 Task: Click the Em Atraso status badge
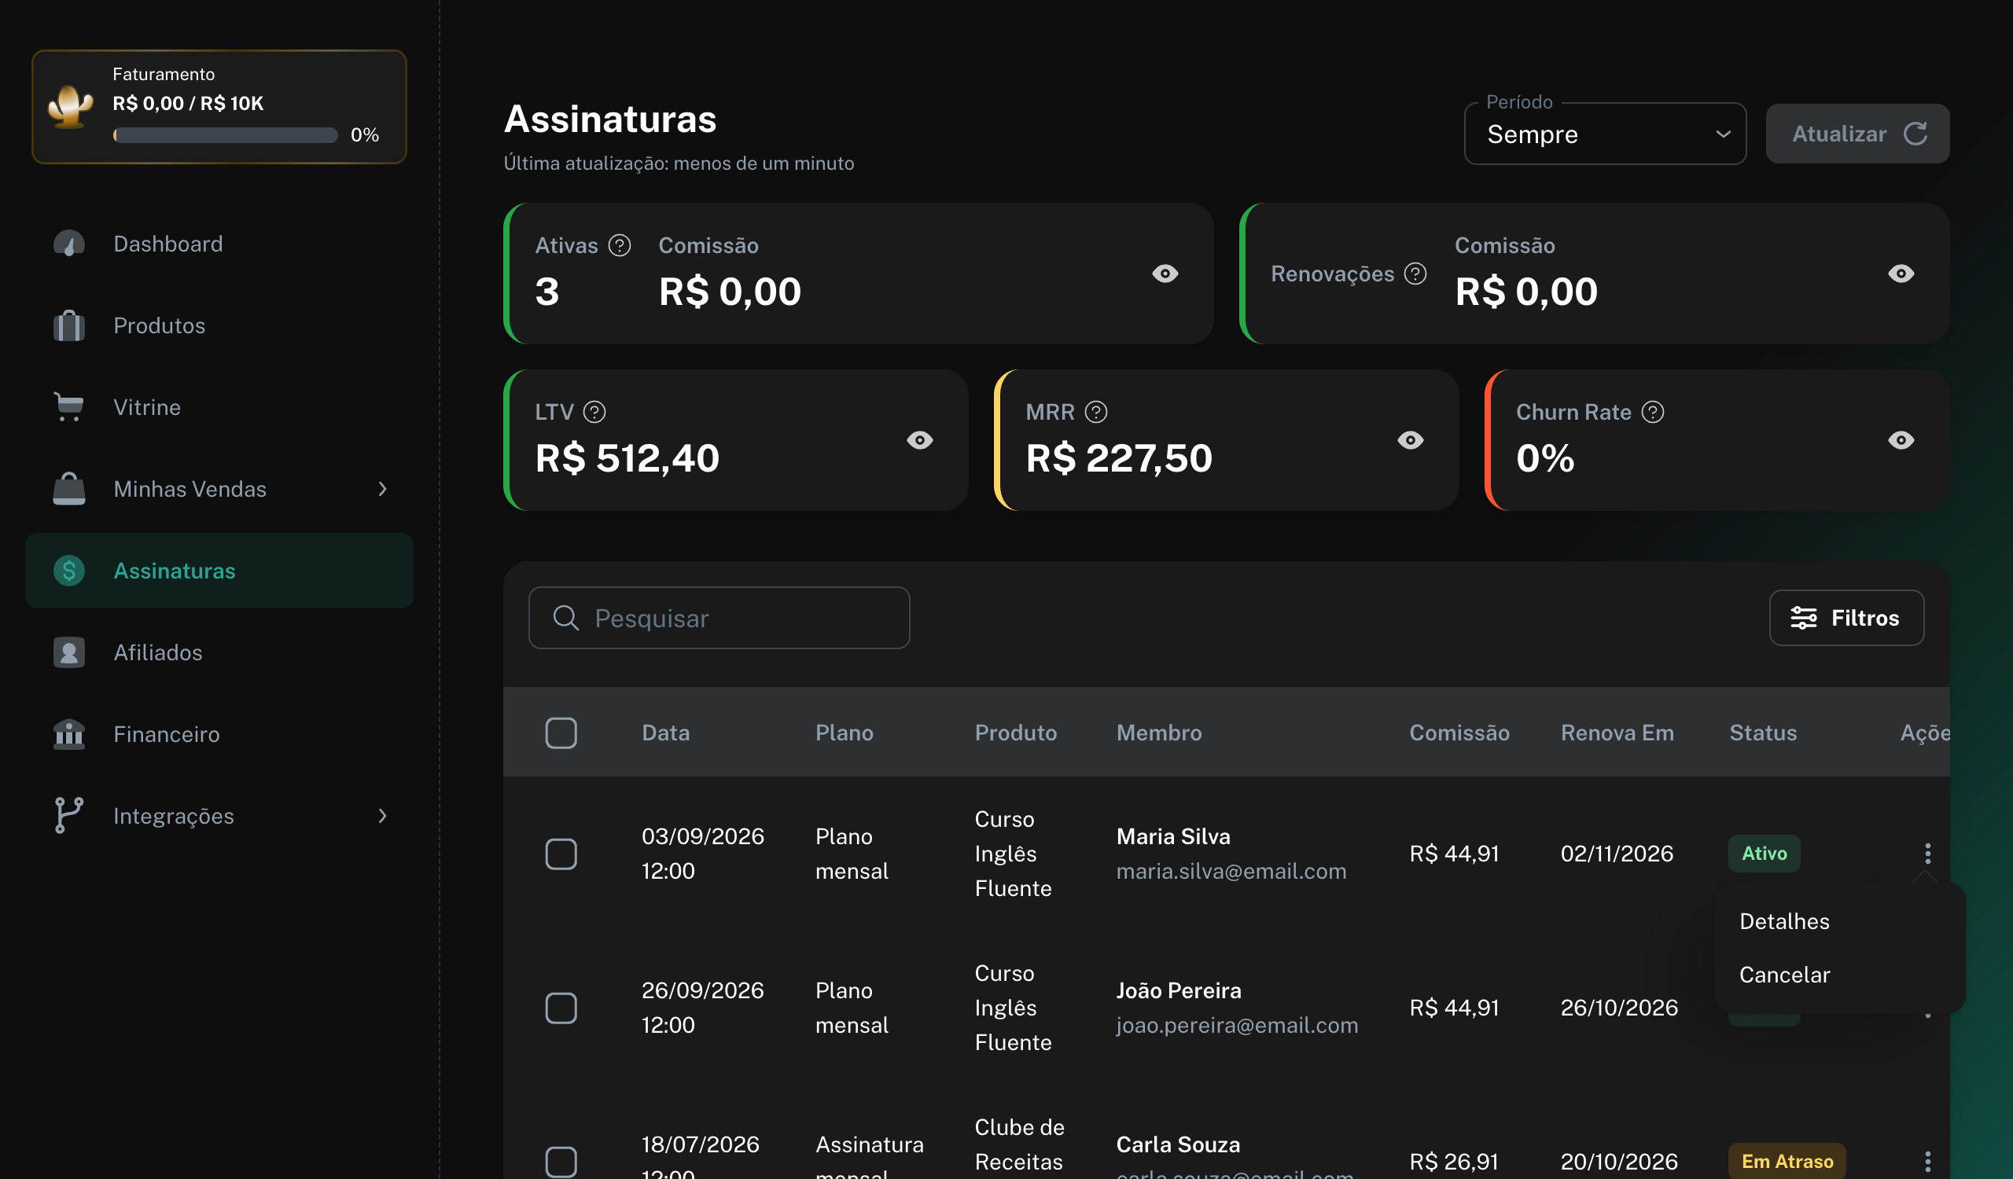coord(1787,1162)
